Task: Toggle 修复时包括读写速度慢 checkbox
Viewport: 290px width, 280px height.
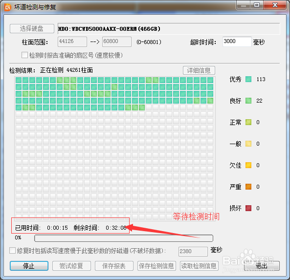Action: click(12, 251)
